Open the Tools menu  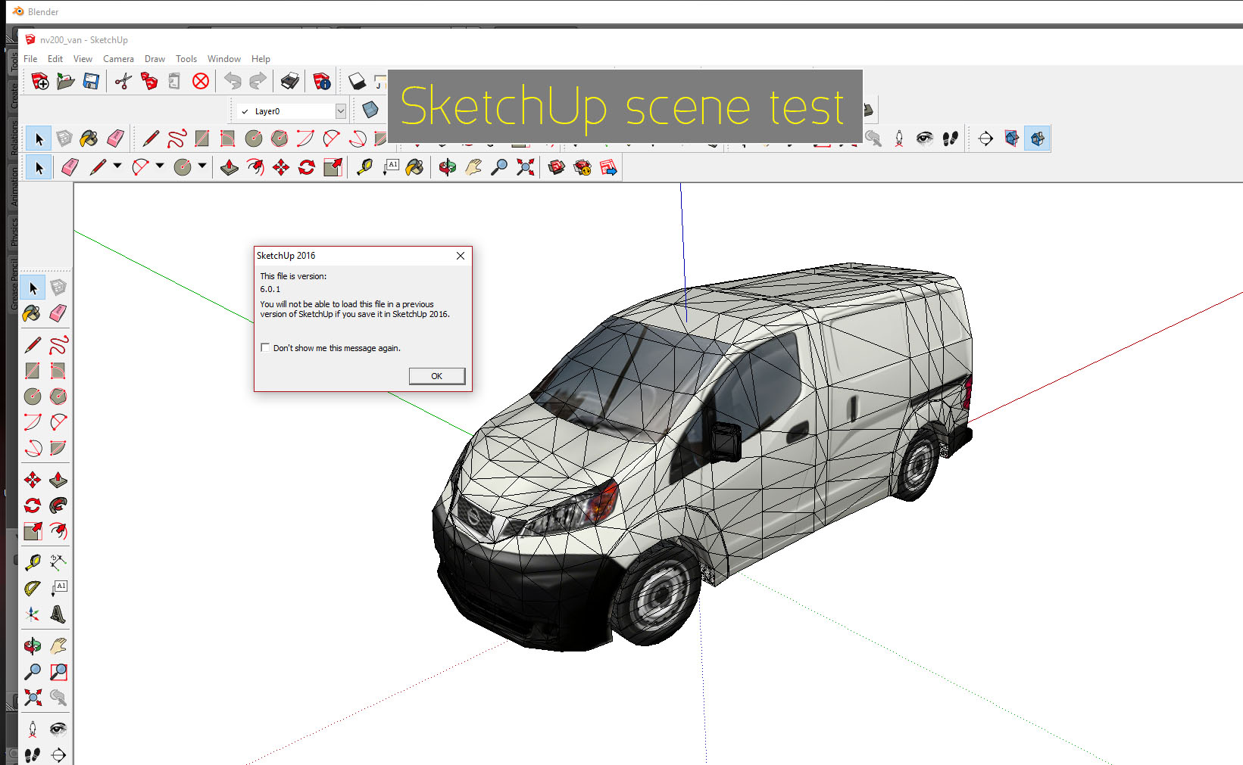(186, 59)
